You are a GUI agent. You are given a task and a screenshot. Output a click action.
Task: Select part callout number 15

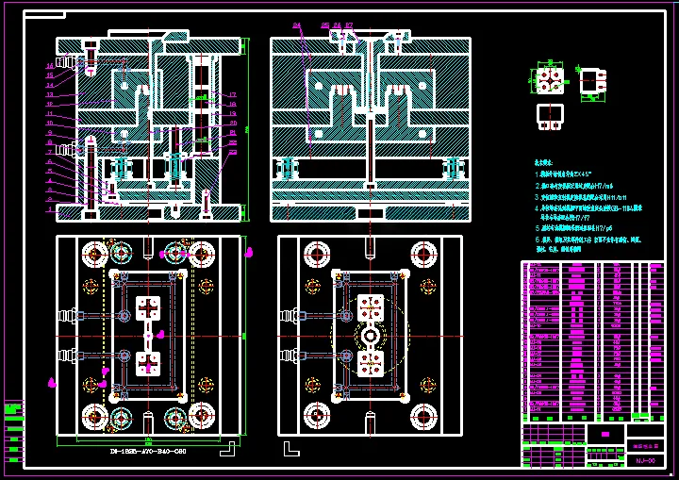tap(50, 75)
